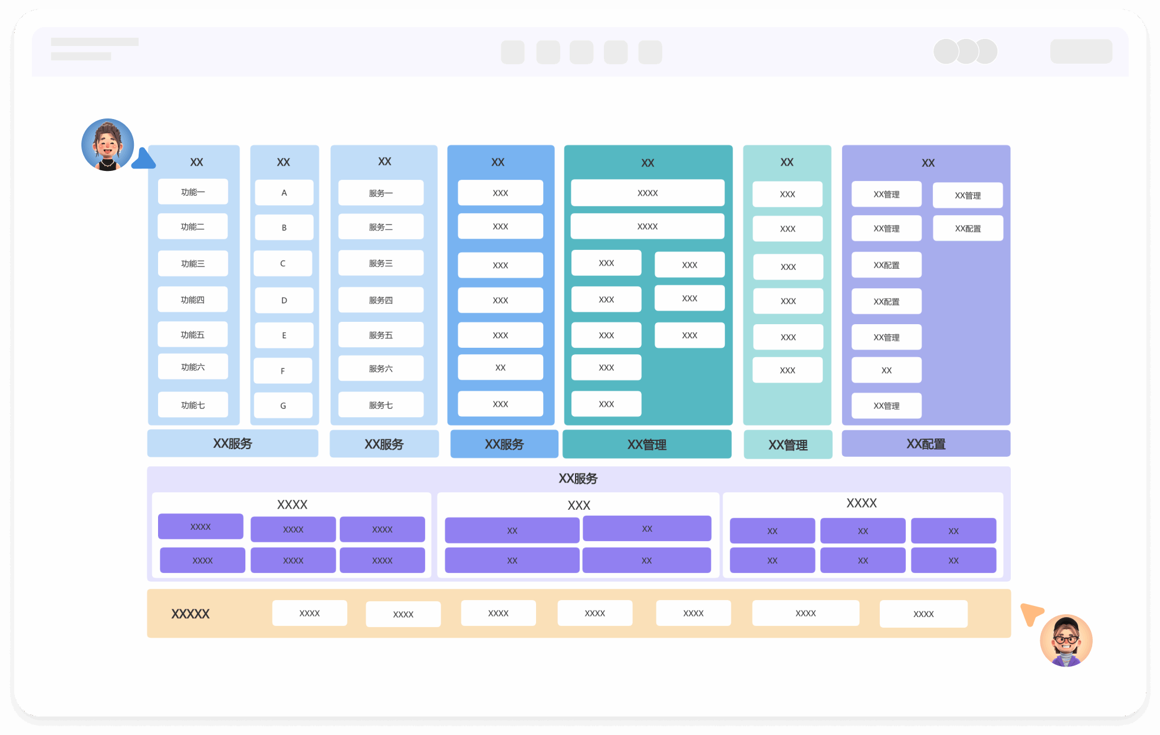This screenshot has height=735, width=1160.
Task: Click the last gray toolbar placeholder square
Action: [x=650, y=52]
